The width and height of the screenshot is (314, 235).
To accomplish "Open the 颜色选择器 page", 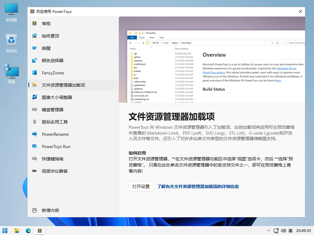I will 73,60.
